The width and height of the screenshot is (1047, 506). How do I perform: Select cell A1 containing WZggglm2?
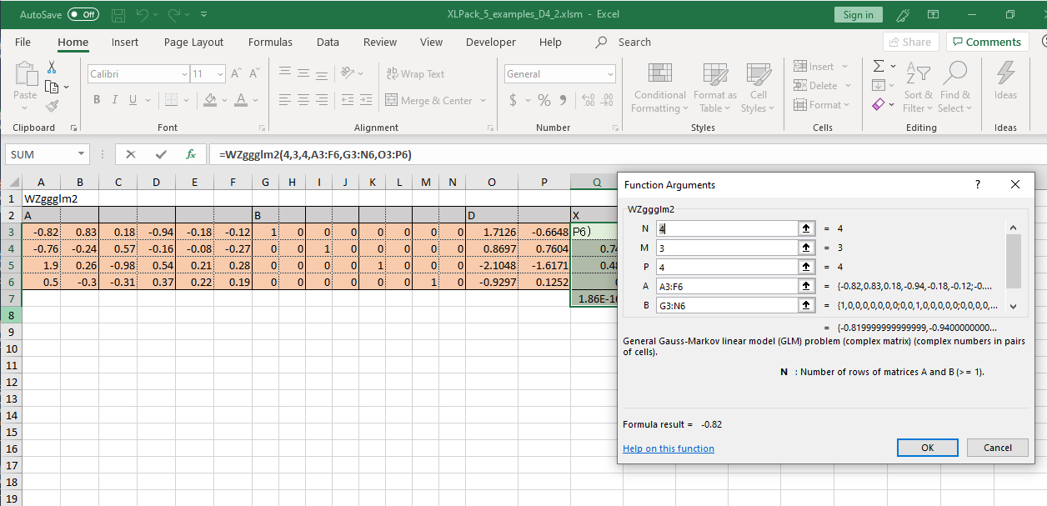42,198
